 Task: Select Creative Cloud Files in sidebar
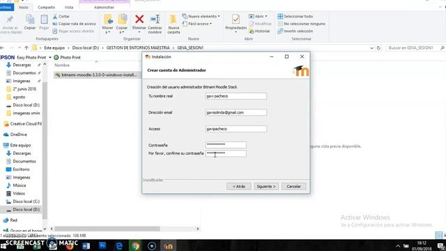tap(22, 124)
